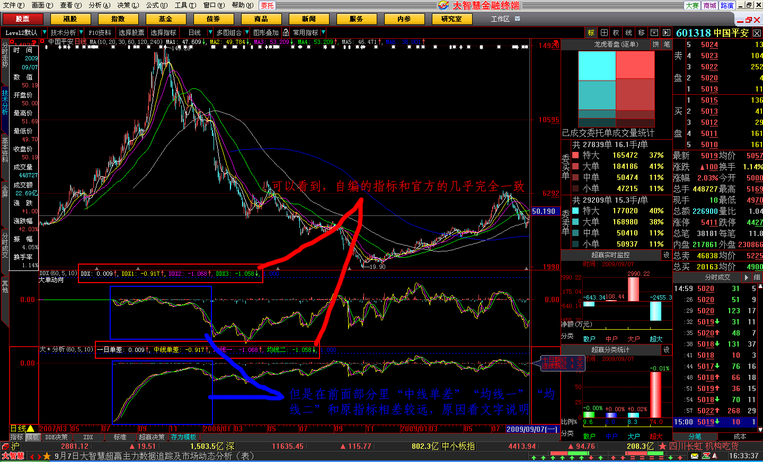Screen dimensions: 763x462
Task: Click the inner window restore button in red
Action: 749,20
